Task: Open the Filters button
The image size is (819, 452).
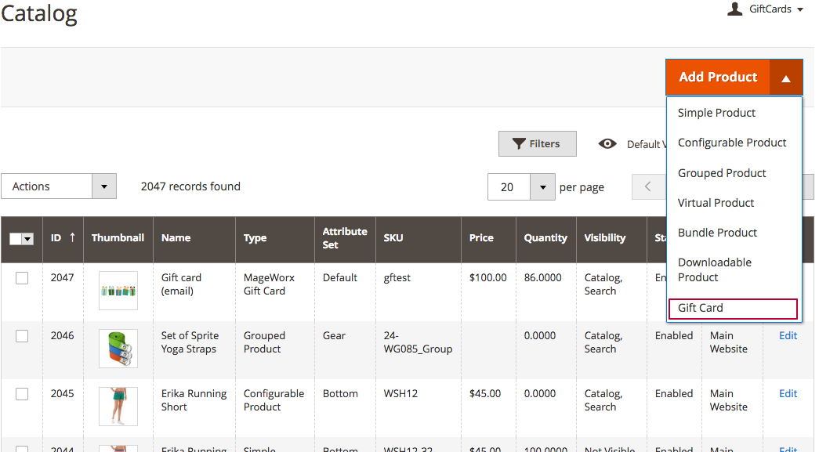Action: click(538, 143)
